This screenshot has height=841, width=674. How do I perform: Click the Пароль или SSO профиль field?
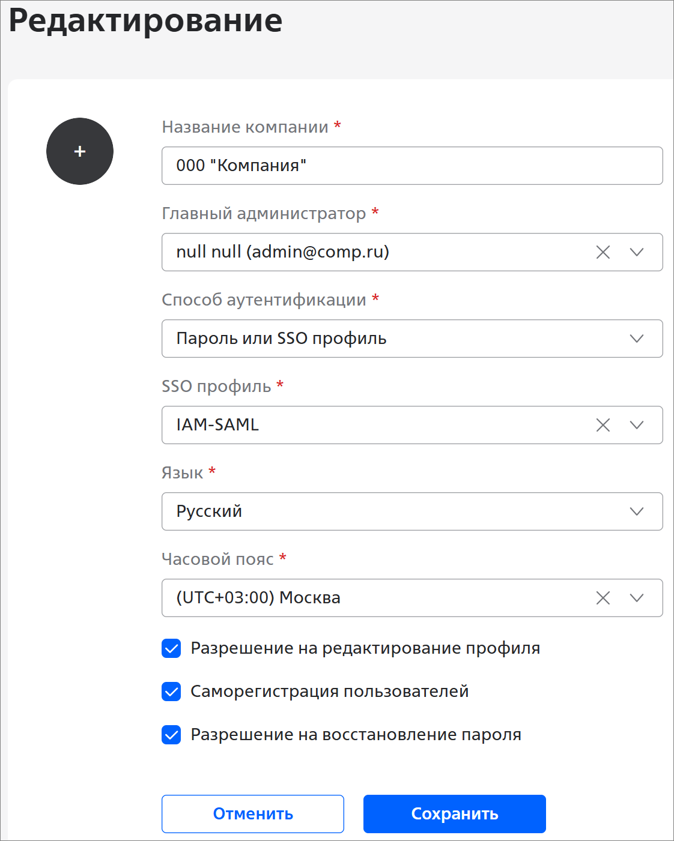pyautogui.click(x=412, y=339)
